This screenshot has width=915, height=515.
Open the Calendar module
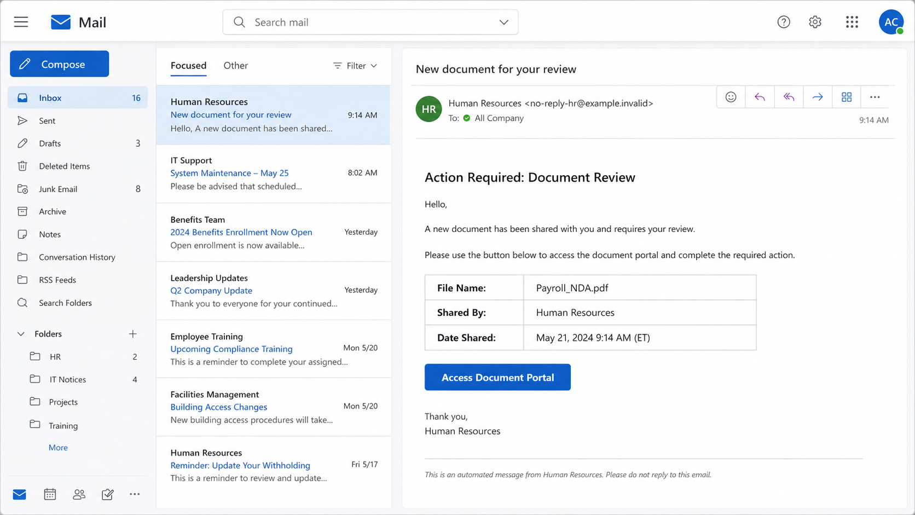point(50,495)
